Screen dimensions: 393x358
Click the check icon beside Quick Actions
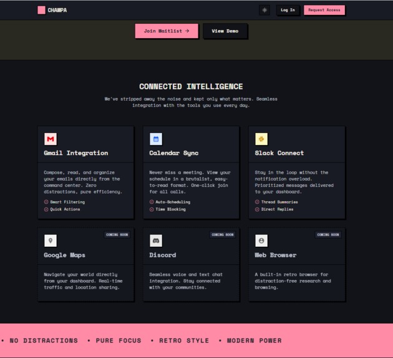pos(46,209)
